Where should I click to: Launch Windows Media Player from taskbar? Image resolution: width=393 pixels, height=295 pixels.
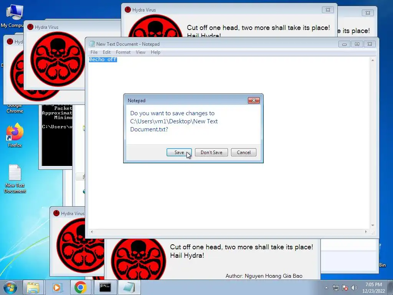(57, 287)
